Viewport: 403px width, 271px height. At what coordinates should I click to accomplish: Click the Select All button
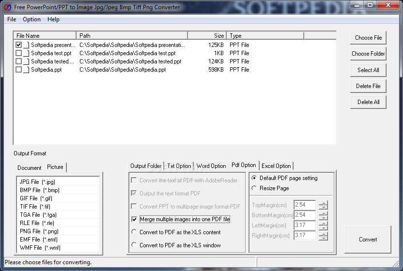368,70
